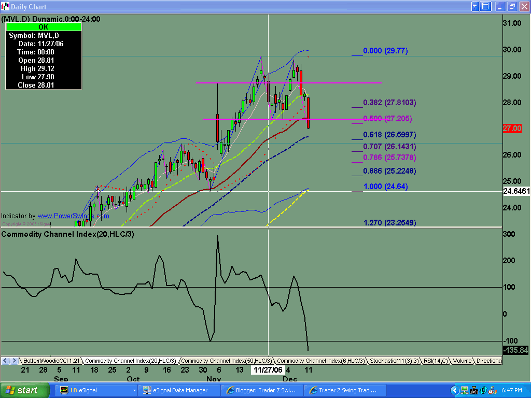Click the camera capture tray icon

[474, 391]
